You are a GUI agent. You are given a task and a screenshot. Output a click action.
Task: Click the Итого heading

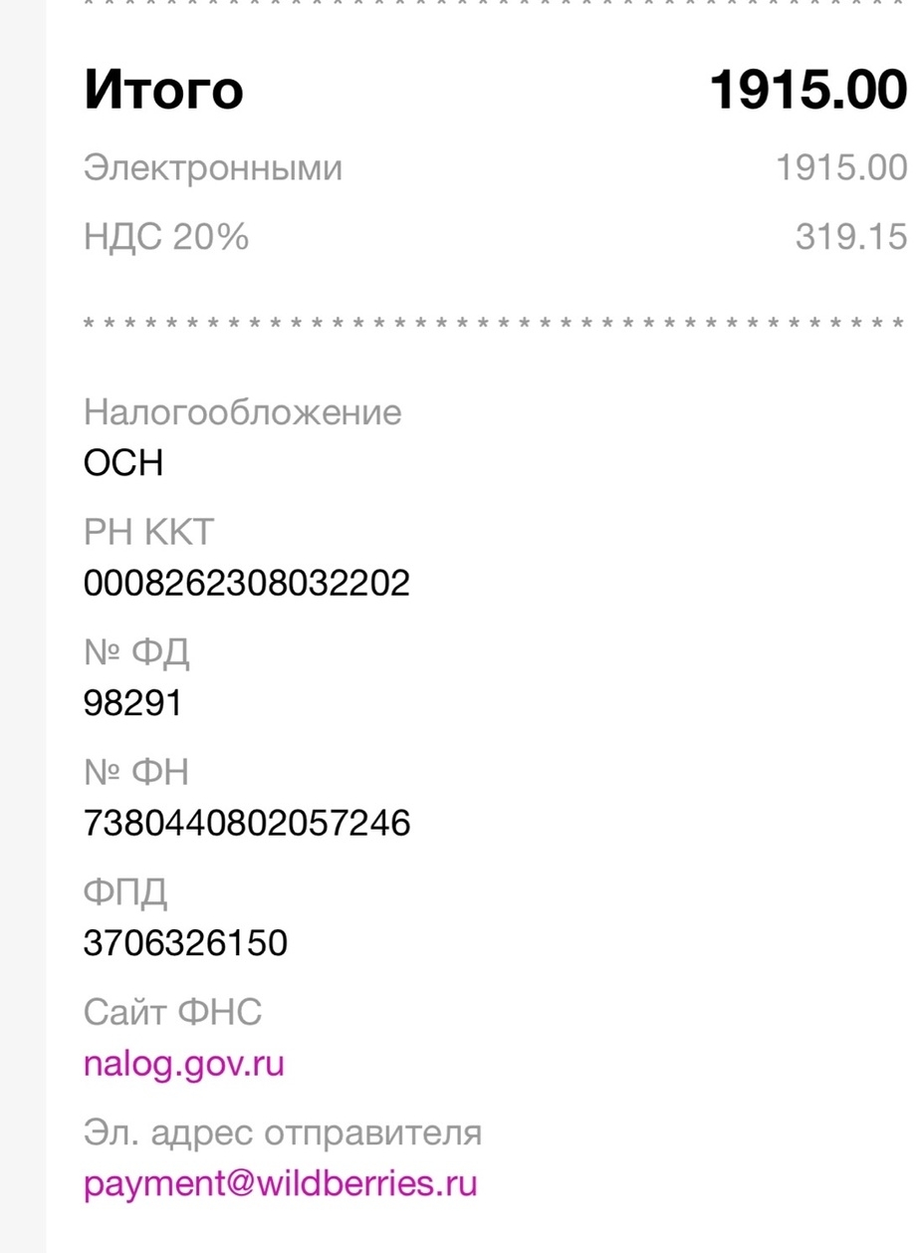coord(164,91)
